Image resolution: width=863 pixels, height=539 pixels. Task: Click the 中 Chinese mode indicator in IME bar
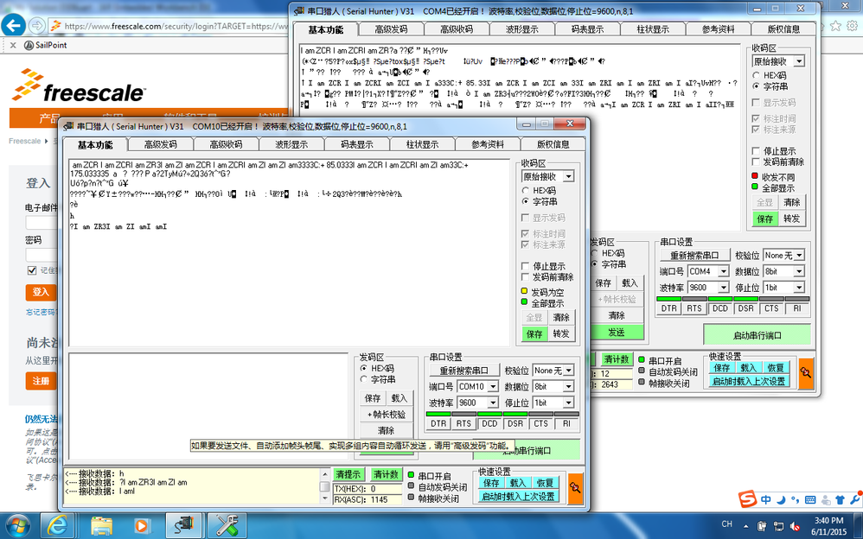pyautogui.click(x=765, y=500)
